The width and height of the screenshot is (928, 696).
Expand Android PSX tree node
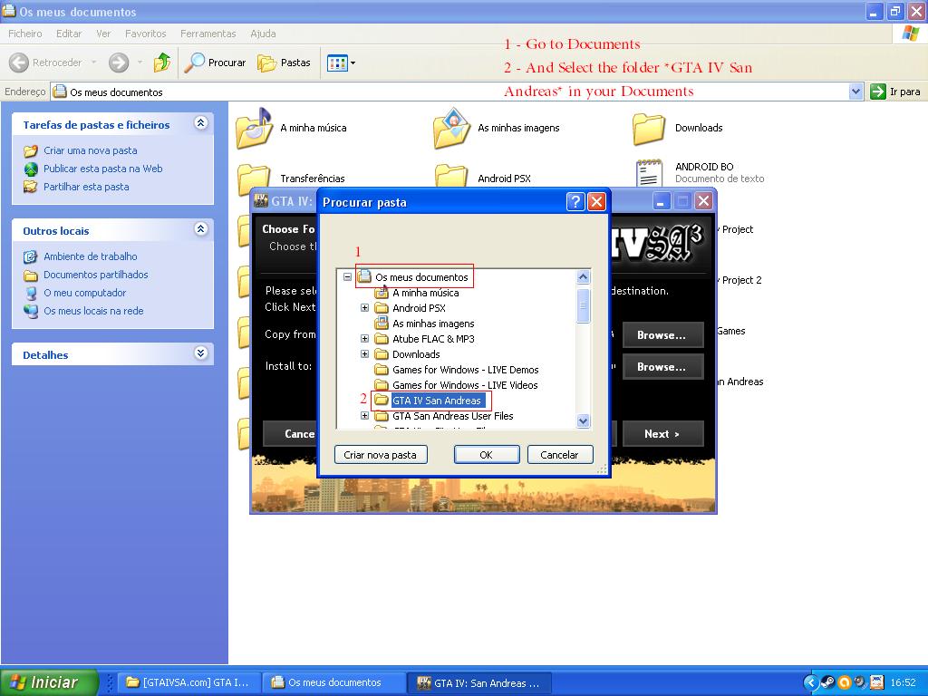pyautogui.click(x=364, y=308)
